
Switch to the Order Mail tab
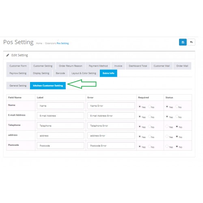coord(182,66)
